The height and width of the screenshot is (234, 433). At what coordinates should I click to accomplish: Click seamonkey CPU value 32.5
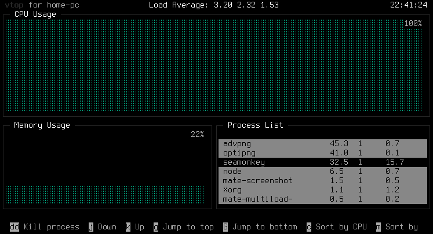[339, 162]
